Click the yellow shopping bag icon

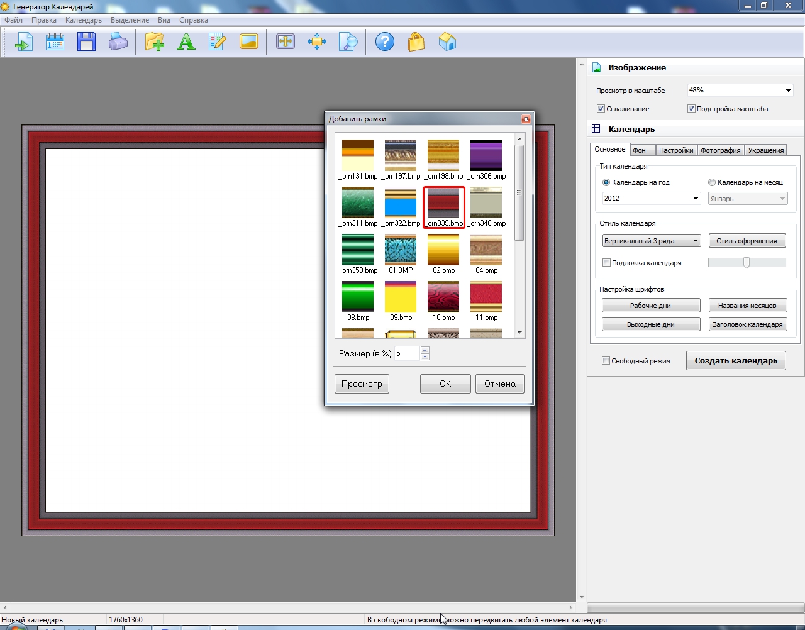416,42
